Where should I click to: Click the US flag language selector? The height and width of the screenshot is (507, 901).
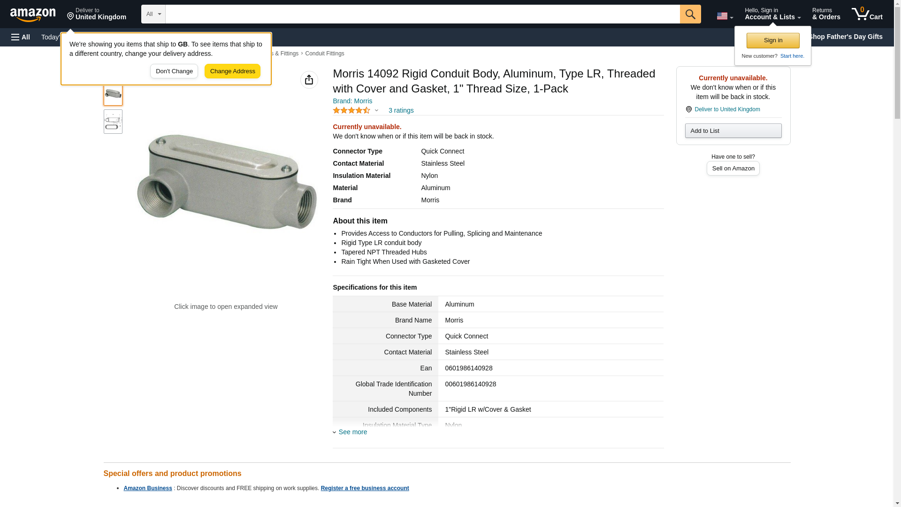pos(725,16)
